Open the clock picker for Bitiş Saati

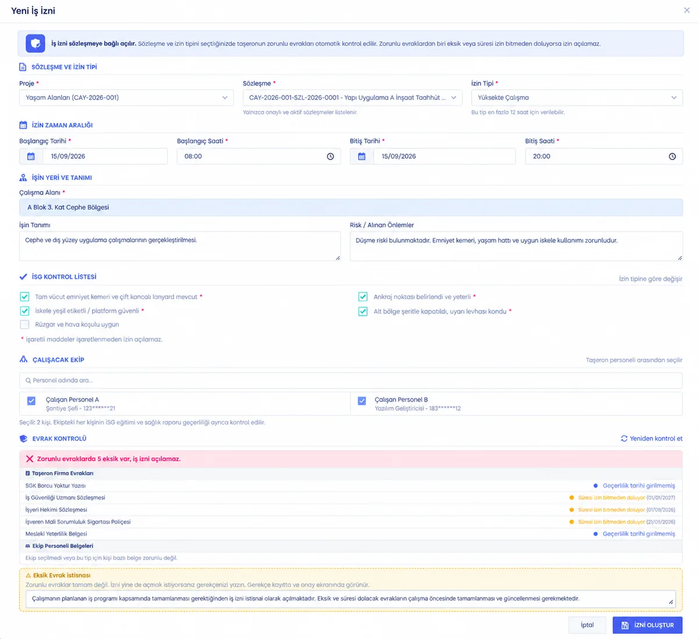672,157
